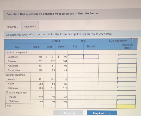This screenshot has height=116, width=141.
Task: Select the Cameras Individual Items LCM field
Action: [x=126, y=88]
